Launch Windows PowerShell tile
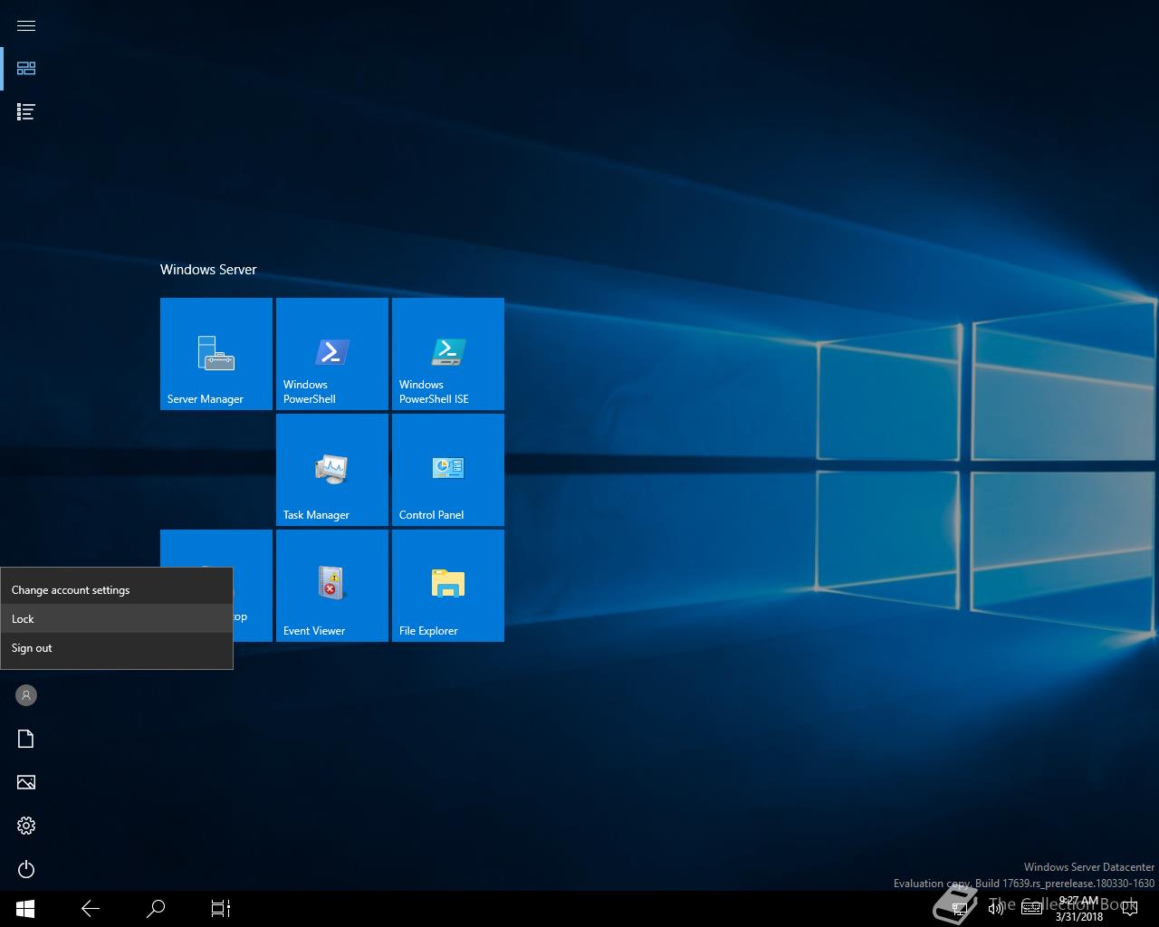Image resolution: width=1159 pixels, height=927 pixels. 332,354
